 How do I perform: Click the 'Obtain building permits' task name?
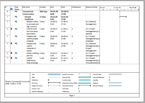(x=33, y=54)
